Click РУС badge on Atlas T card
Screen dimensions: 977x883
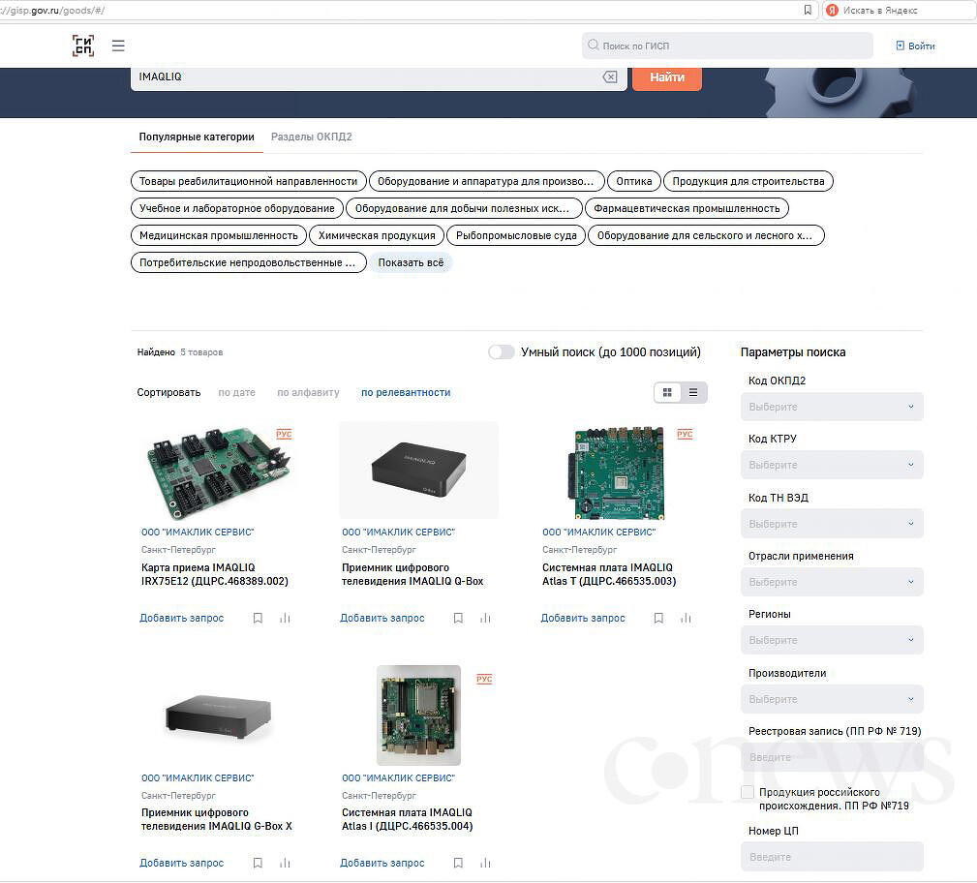(685, 434)
